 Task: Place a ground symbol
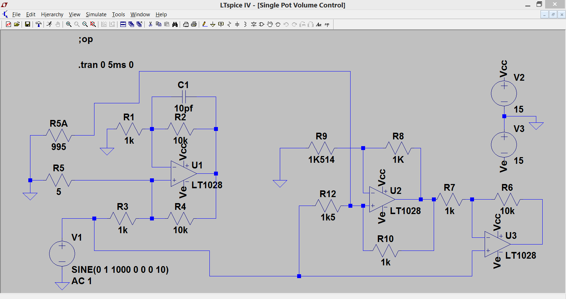(x=213, y=24)
